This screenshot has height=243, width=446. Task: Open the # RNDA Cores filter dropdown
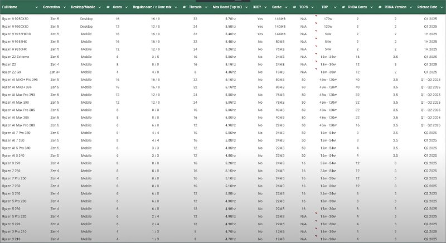tap(371, 7)
